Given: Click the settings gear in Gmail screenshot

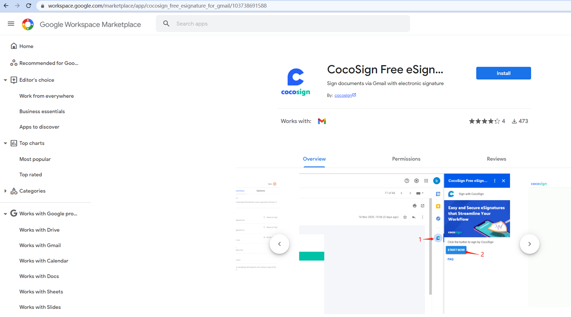Looking at the screenshot, I should point(416,181).
